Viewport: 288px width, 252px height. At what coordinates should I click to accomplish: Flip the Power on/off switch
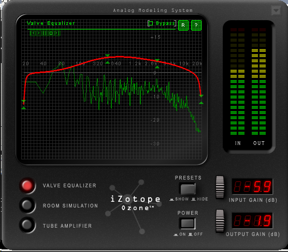pyautogui.click(x=188, y=224)
